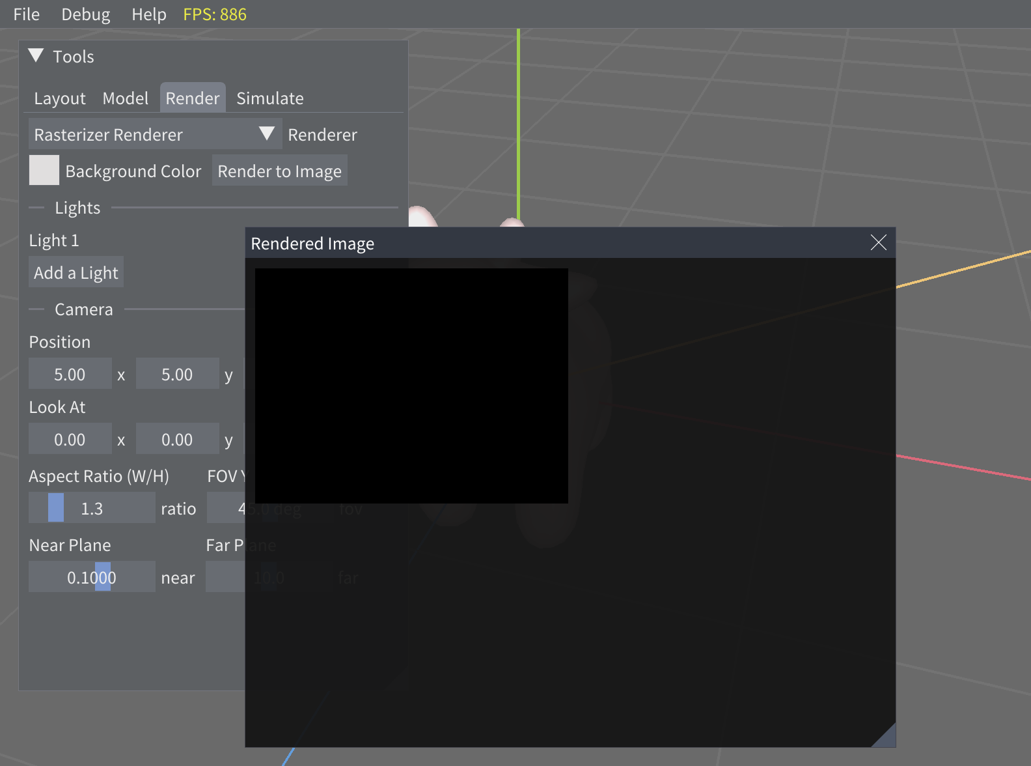The height and width of the screenshot is (766, 1031).
Task: Expand the Light 1 entry
Action: (54, 240)
